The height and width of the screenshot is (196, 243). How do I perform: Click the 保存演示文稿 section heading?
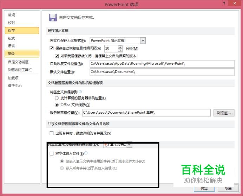pyautogui.click(x=58, y=31)
